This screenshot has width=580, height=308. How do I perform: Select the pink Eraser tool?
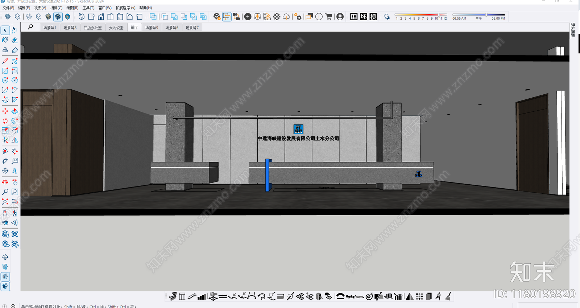14,40
